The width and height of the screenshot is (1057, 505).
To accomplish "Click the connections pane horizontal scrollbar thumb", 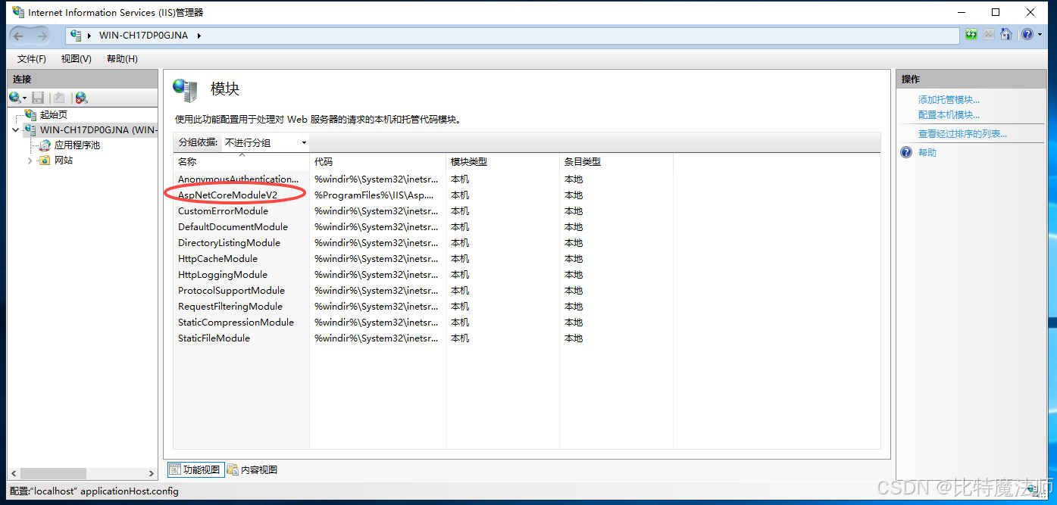I will [54, 474].
